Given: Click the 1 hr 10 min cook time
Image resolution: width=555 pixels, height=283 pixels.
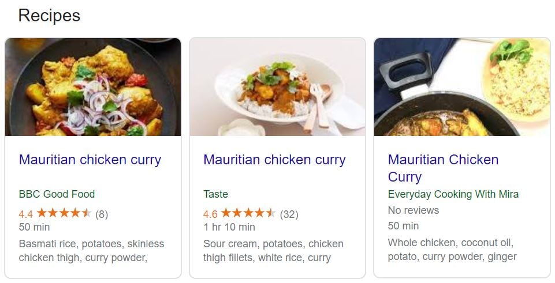Looking at the screenshot, I should coord(229,227).
